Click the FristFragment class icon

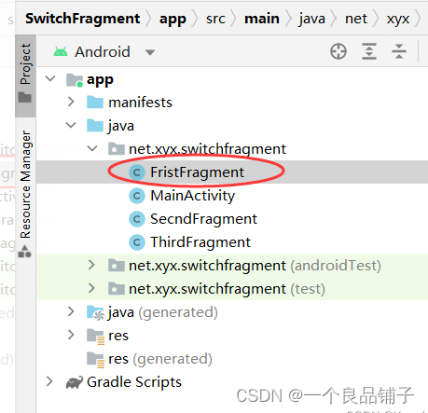point(137,172)
